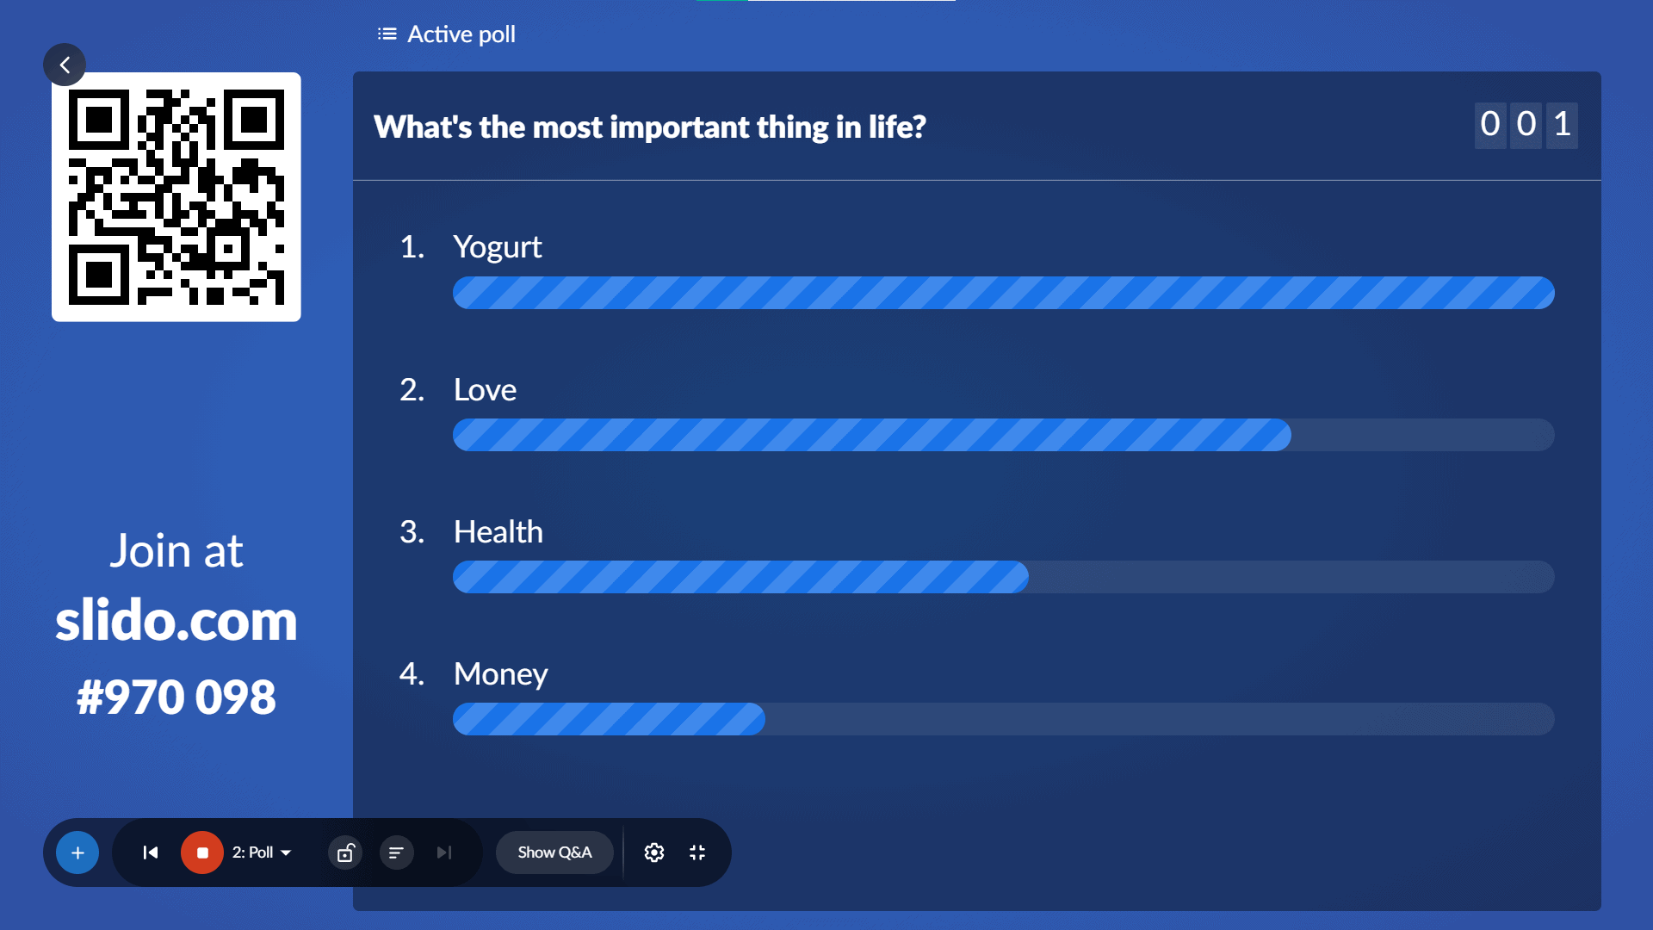Click the settings gear icon

coord(654,851)
